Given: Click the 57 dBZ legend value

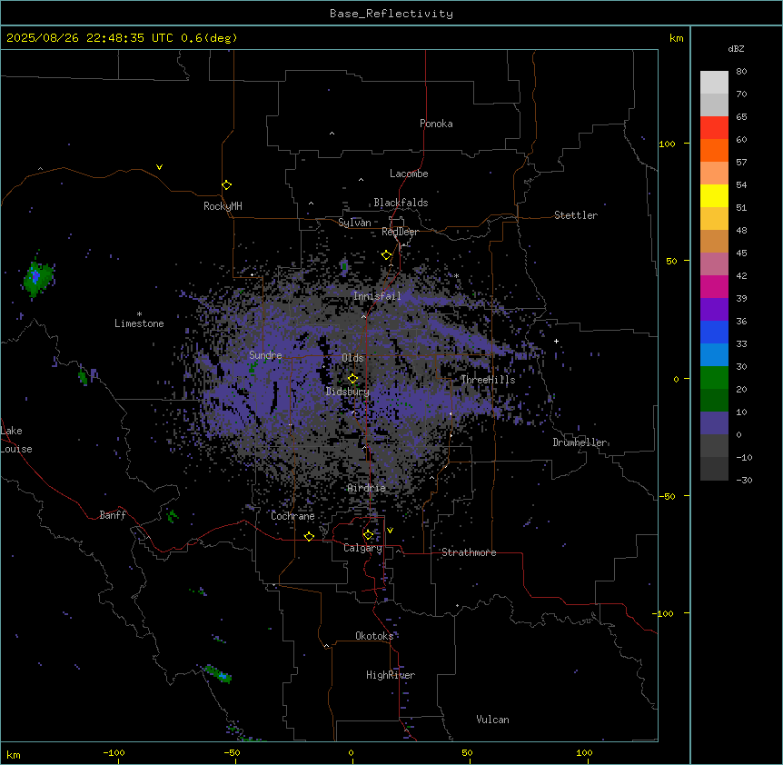Looking at the screenshot, I should [741, 163].
